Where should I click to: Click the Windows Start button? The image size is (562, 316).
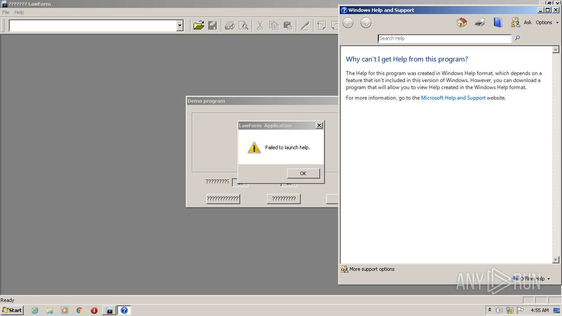coord(12,310)
